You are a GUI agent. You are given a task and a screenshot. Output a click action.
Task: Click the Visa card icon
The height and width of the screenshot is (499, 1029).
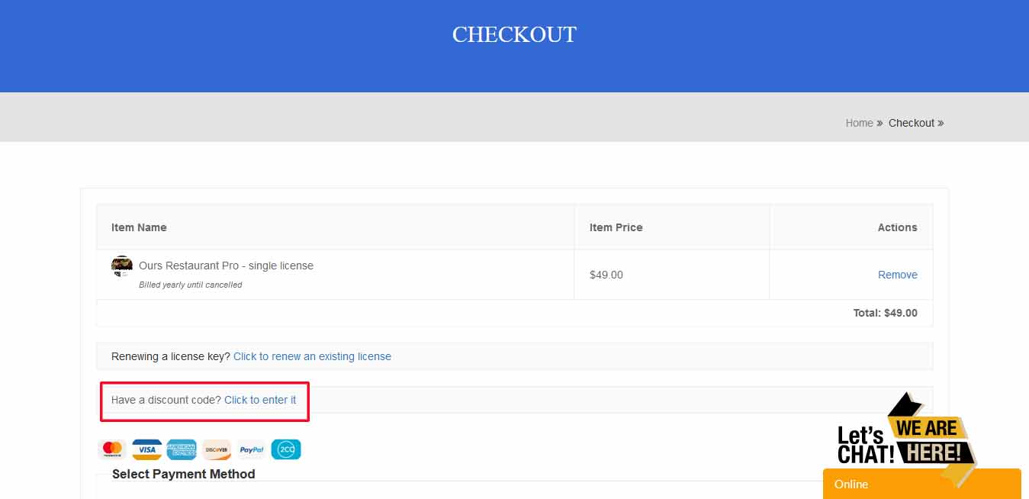coord(146,449)
